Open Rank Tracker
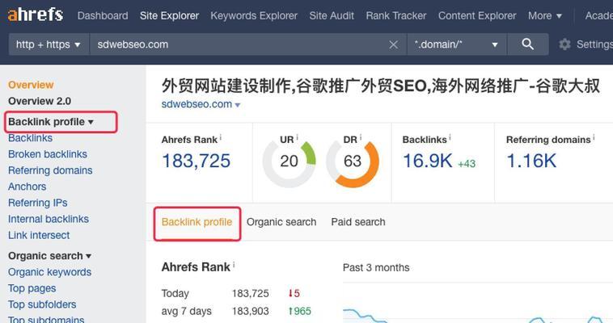Viewport: 613px width, 323px height. 396,15
